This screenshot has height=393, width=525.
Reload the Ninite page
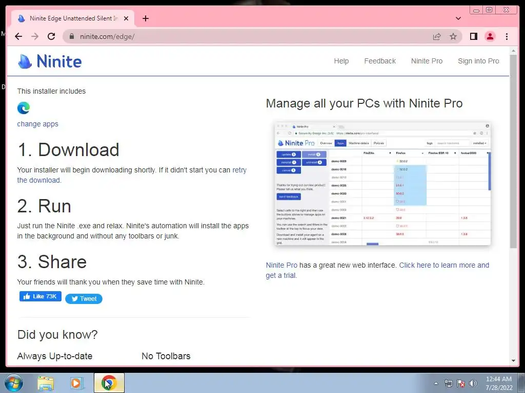point(51,36)
